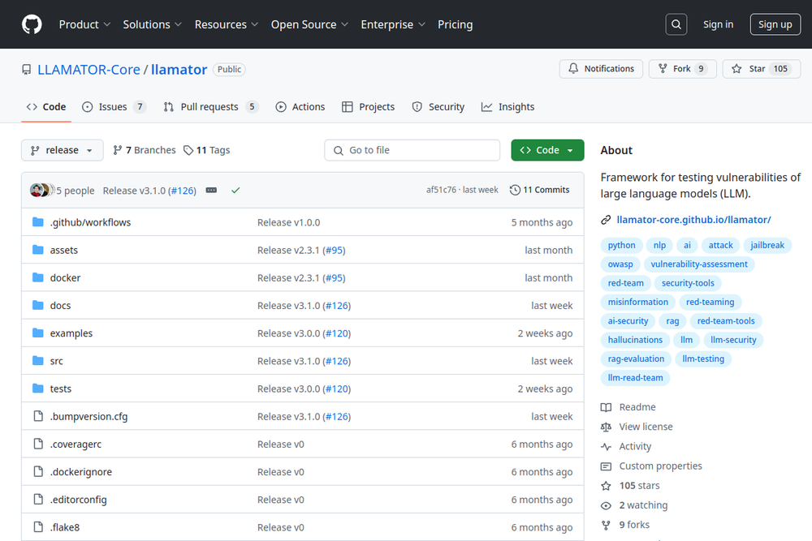Switch to the Issues tab

pos(114,106)
